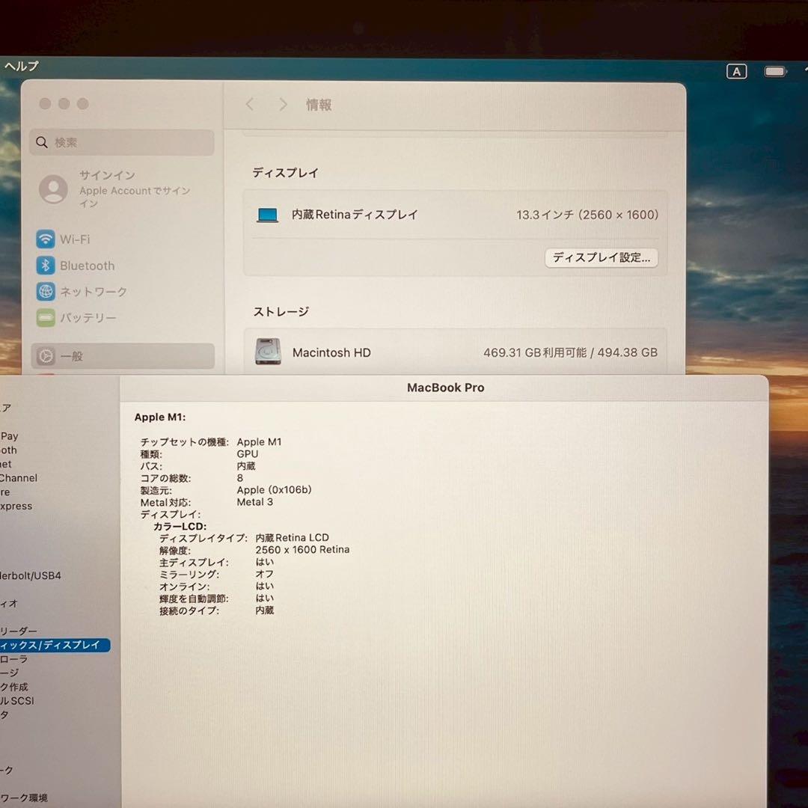Click the back arrow next to 情報
Screen dimensions: 808x808
pos(250,105)
